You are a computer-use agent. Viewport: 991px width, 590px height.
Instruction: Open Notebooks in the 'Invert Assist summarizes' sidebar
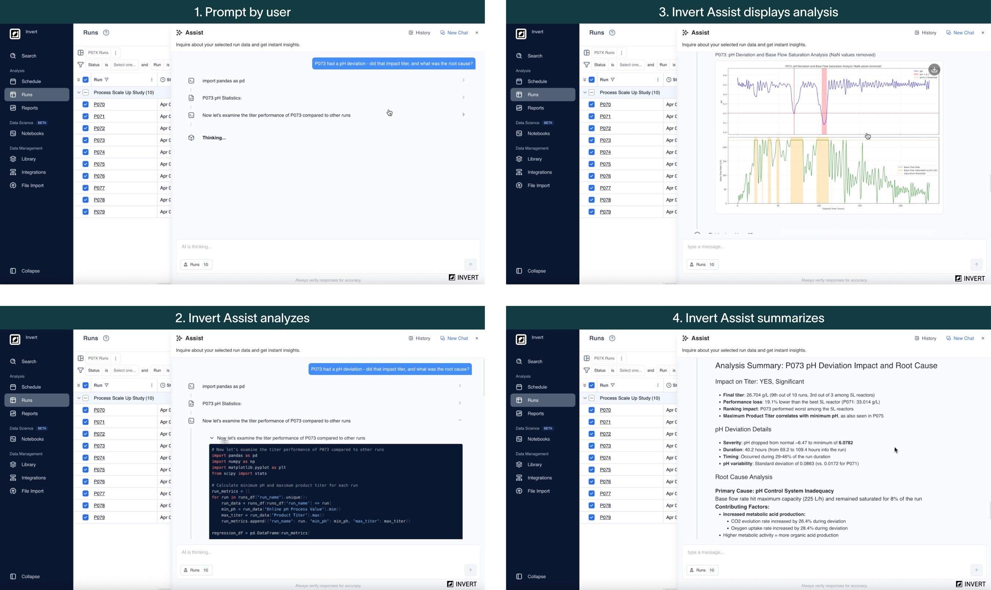click(538, 439)
